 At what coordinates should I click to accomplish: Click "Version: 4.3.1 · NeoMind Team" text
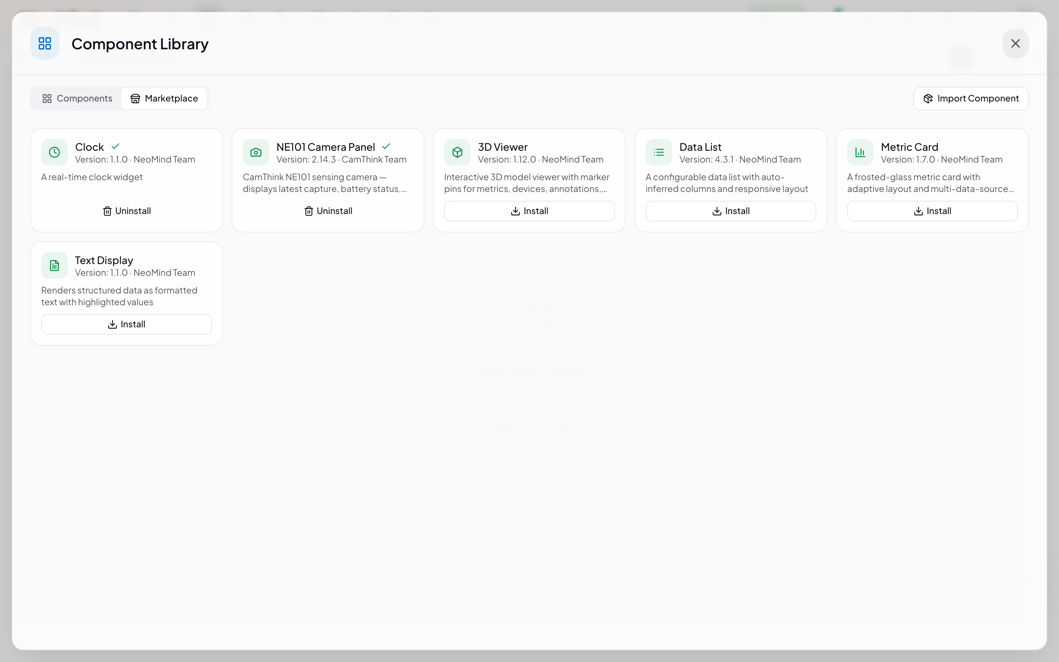(740, 159)
